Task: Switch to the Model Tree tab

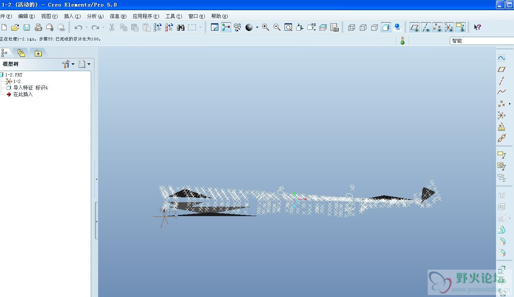Action: point(5,53)
